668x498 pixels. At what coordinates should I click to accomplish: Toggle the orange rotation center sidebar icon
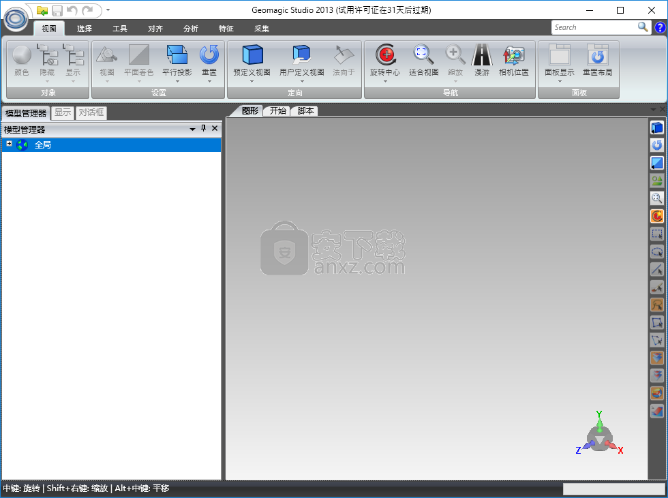coord(657,216)
